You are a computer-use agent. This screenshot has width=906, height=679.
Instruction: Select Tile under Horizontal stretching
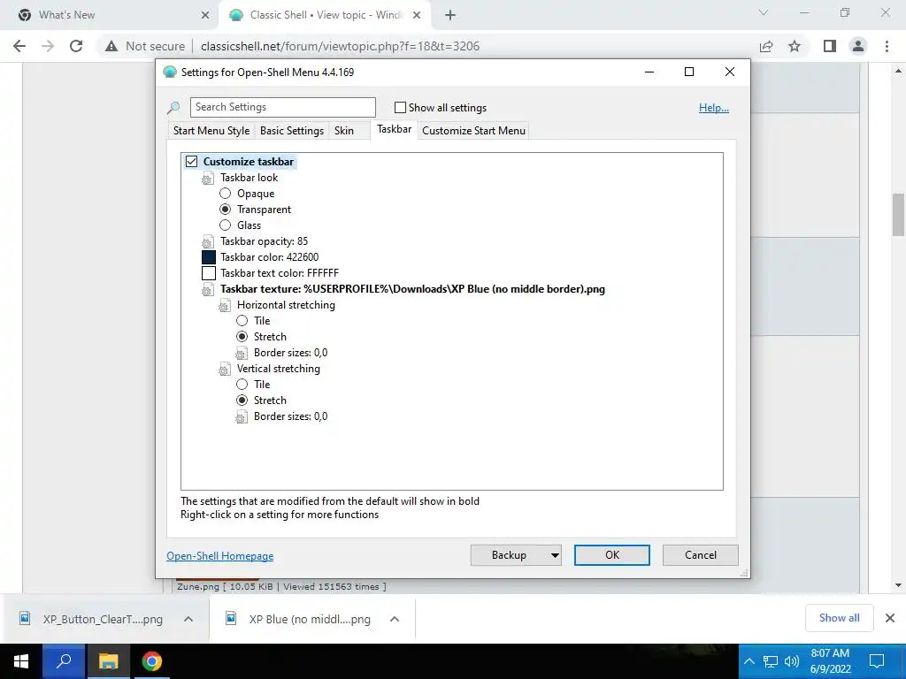click(x=242, y=320)
